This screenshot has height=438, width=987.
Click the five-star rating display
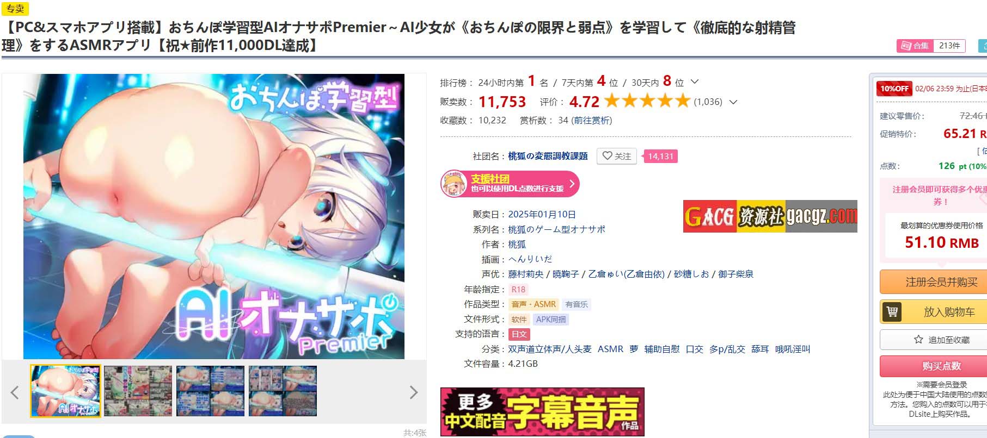(647, 101)
